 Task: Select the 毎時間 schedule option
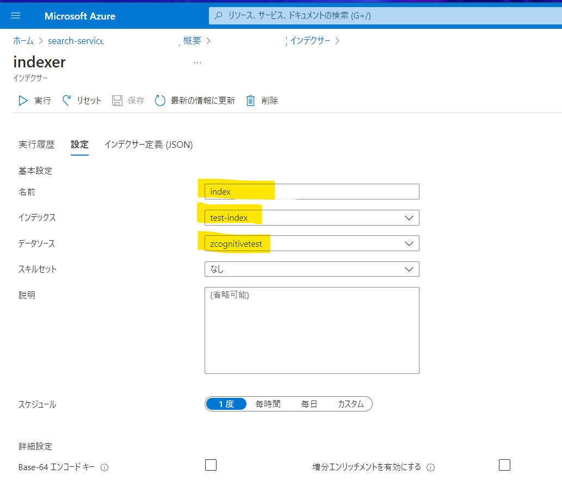point(268,404)
